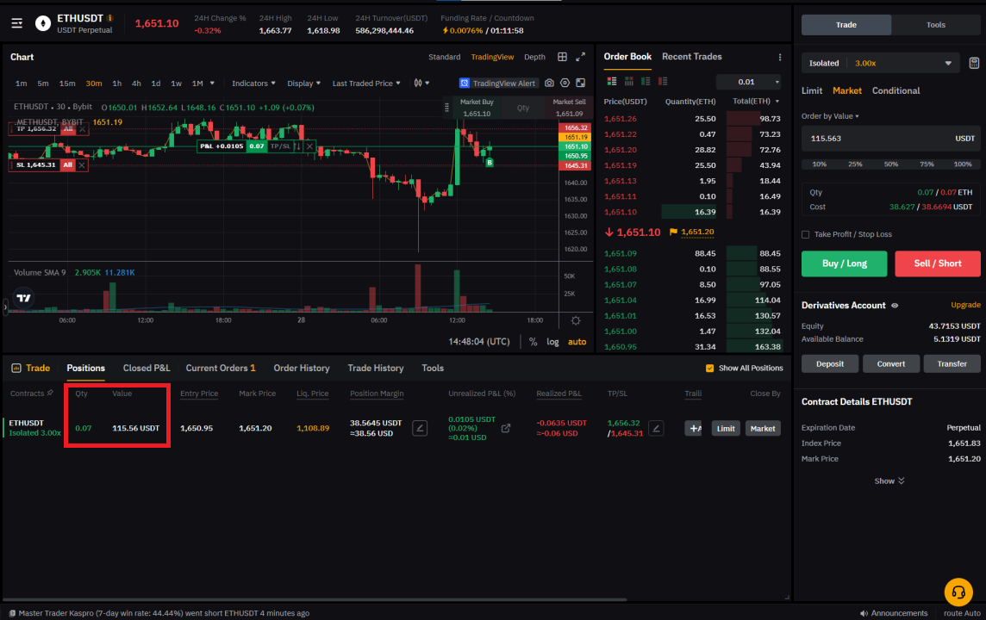Change Order by Value mode

[830, 116]
